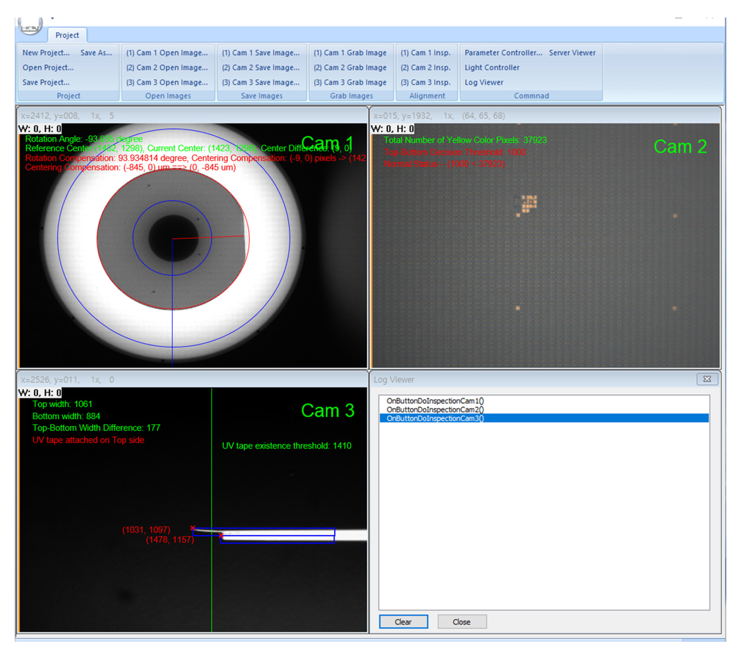
Task: Select OnButtonDoInspectionCam1() log entry
Action: pos(435,401)
